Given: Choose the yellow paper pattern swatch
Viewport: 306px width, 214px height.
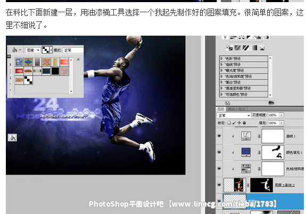Looking at the screenshot, I should [55, 62].
